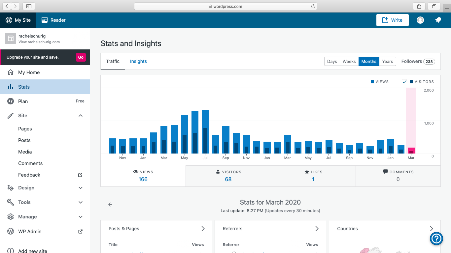
Task: Click the notifications bell icon
Action: pyautogui.click(x=438, y=20)
